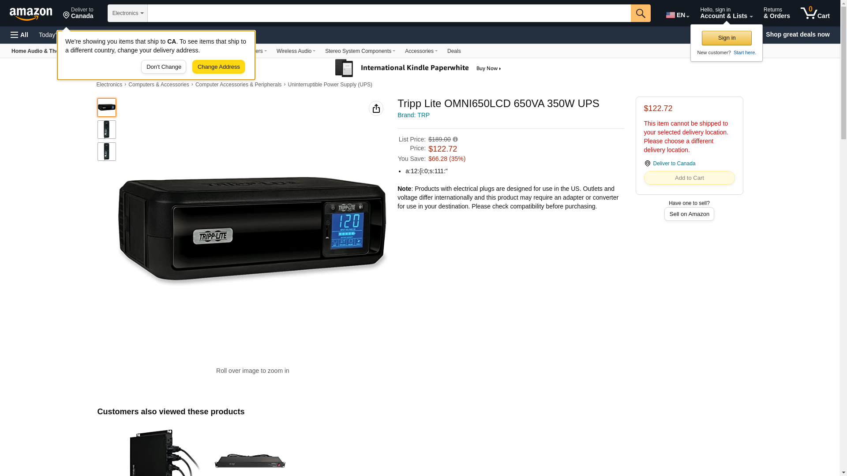The height and width of the screenshot is (476, 847).
Task: Click the Change Address button
Action: [218, 67]
